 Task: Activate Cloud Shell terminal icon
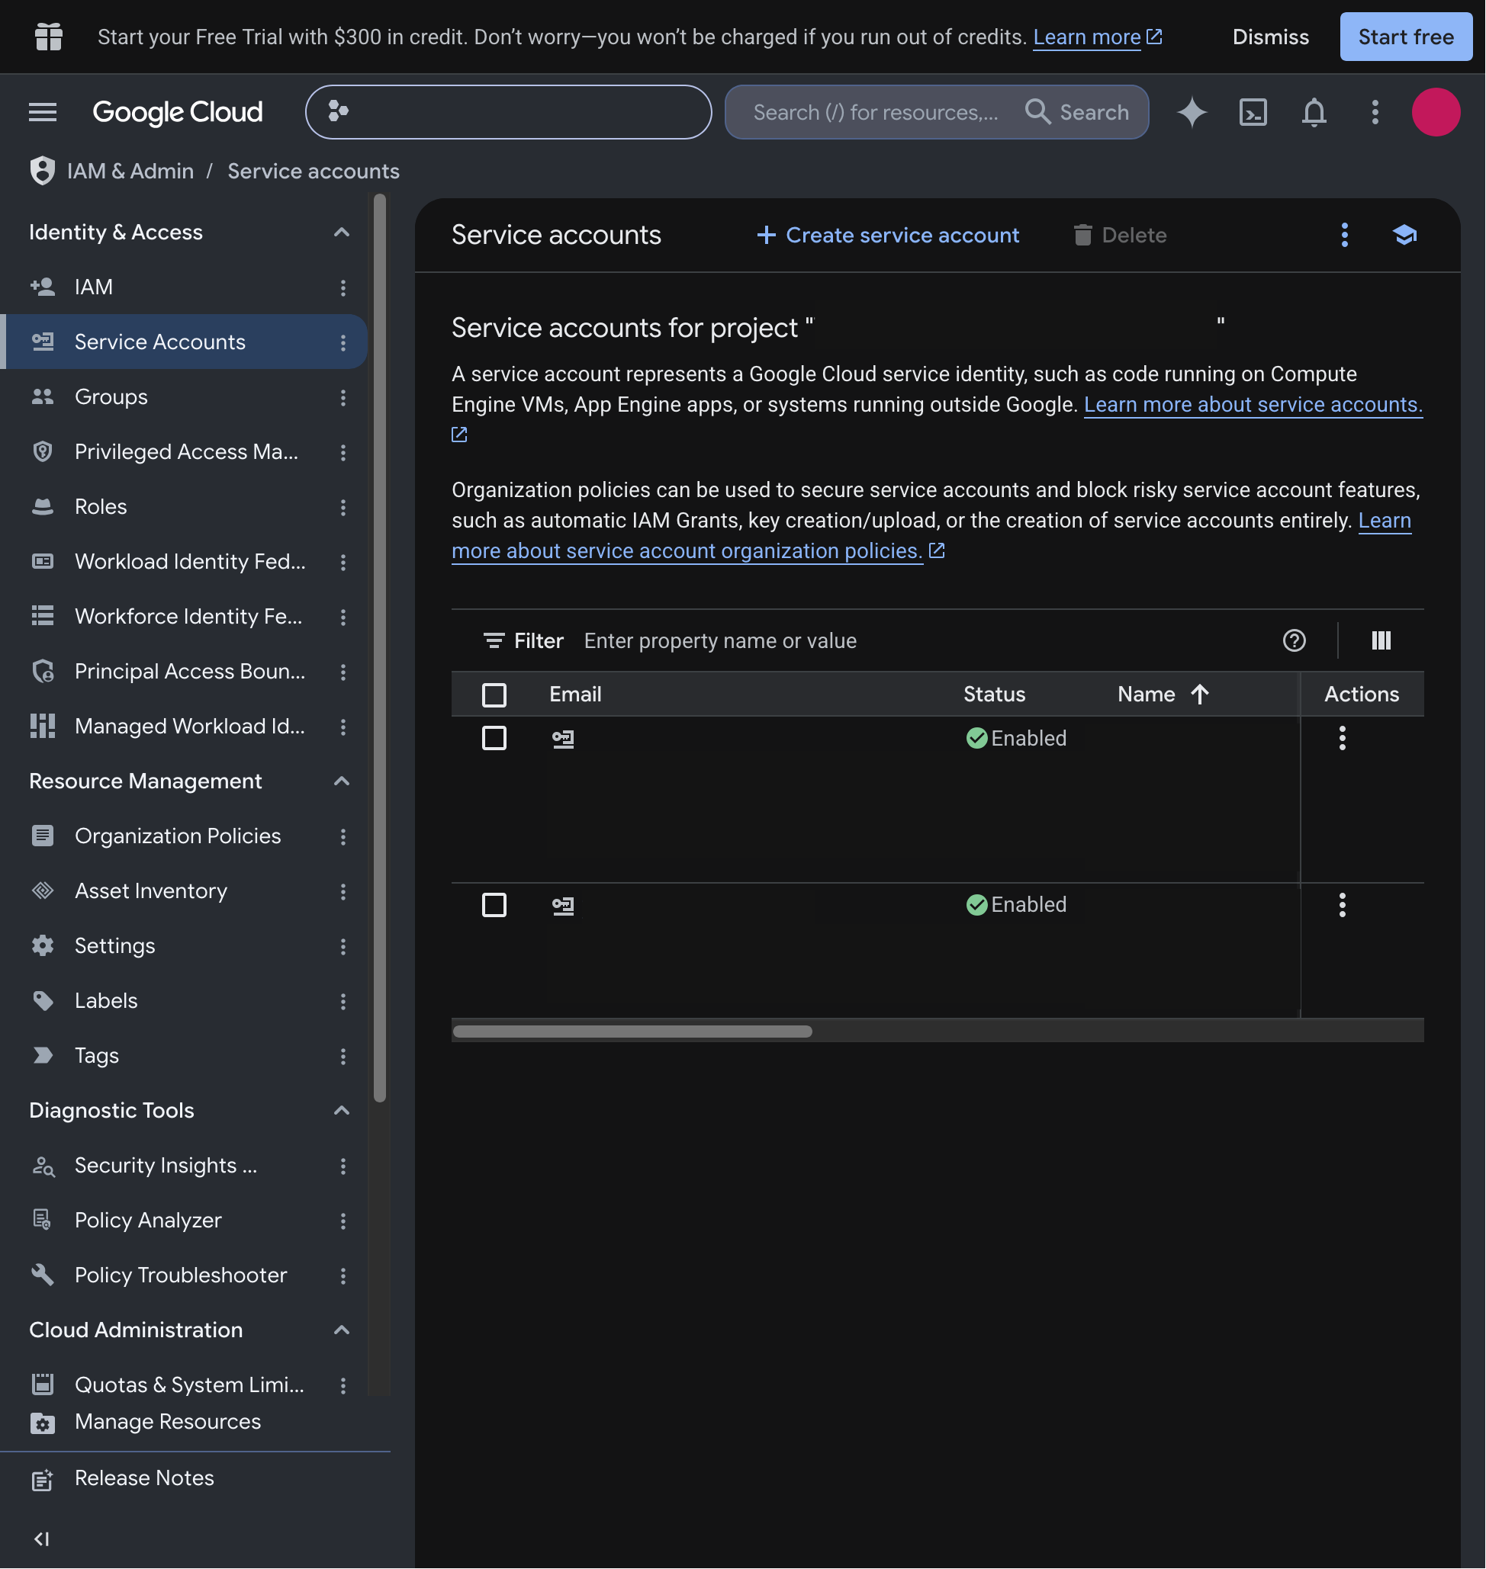click(1253, 112)
